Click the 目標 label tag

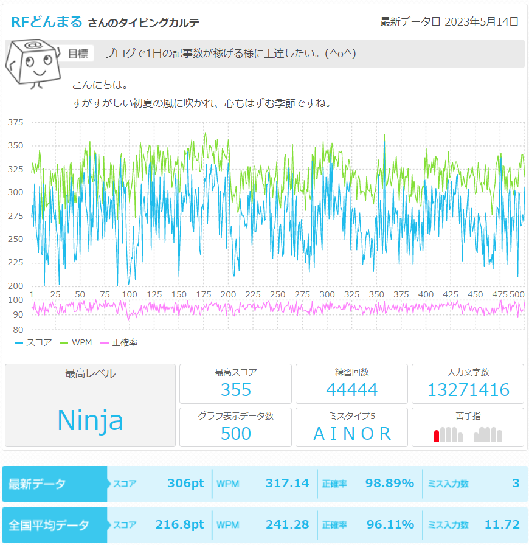[78, 54]
